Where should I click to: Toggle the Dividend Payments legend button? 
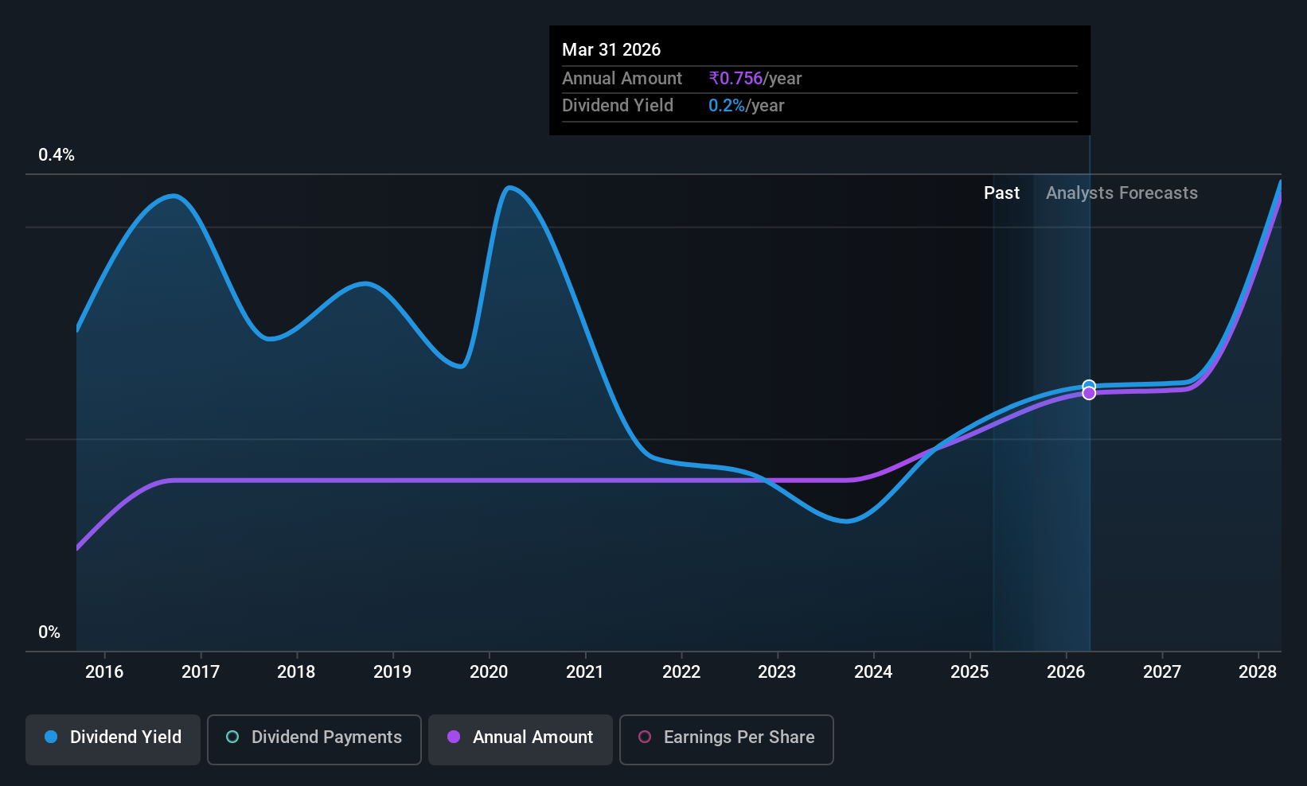coord(314,740)
